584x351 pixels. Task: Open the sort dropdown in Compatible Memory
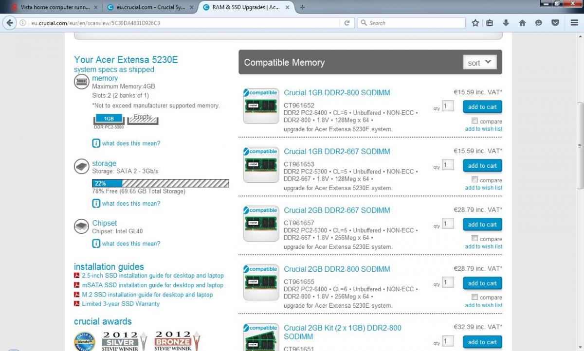click(480, 63)
